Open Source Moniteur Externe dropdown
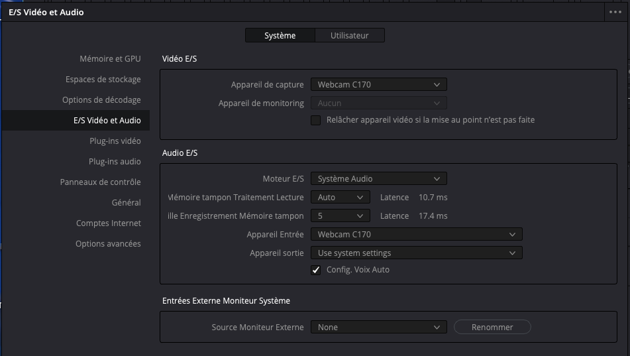 (x=378, y=327)
